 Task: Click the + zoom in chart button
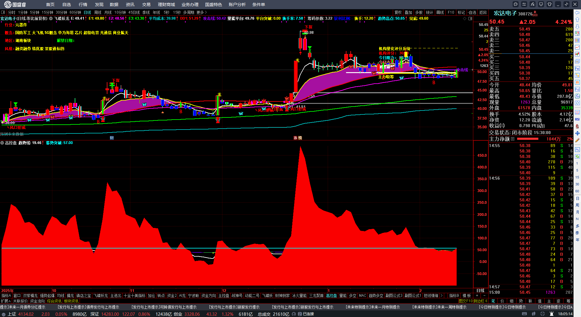pos(477,296)
